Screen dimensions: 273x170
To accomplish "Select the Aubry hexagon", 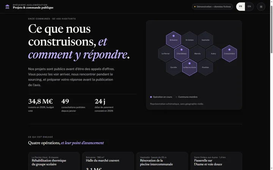I will 213,53.
